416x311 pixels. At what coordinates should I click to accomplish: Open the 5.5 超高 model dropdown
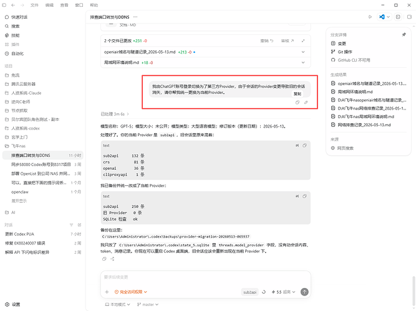click(283, 292)
